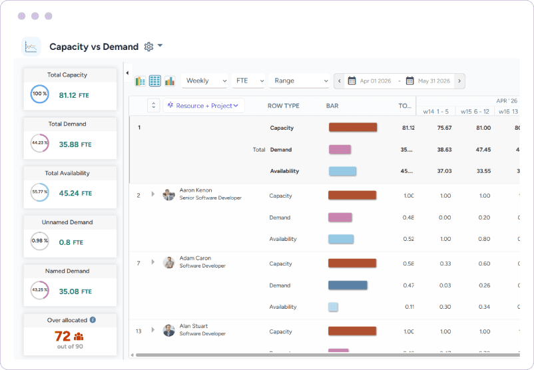Click the Total Capacity 100 % circle gauge

(40, 94)
